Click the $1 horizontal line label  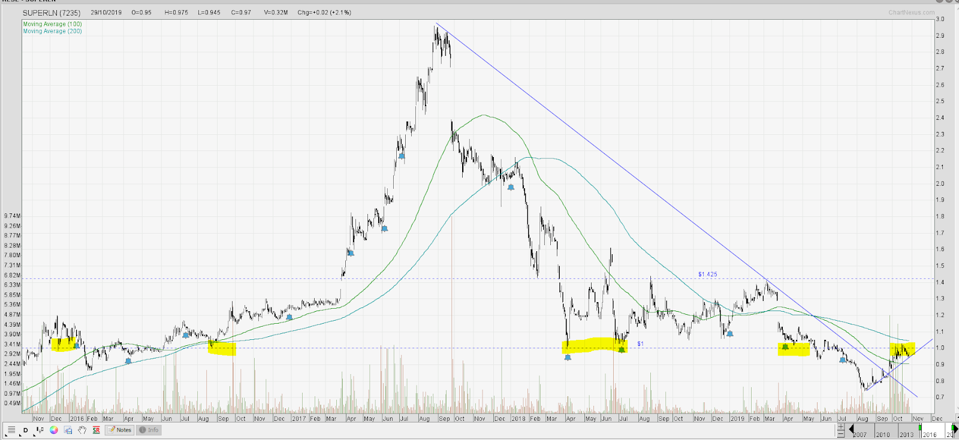pyautogui.click(x=640, y=343)
